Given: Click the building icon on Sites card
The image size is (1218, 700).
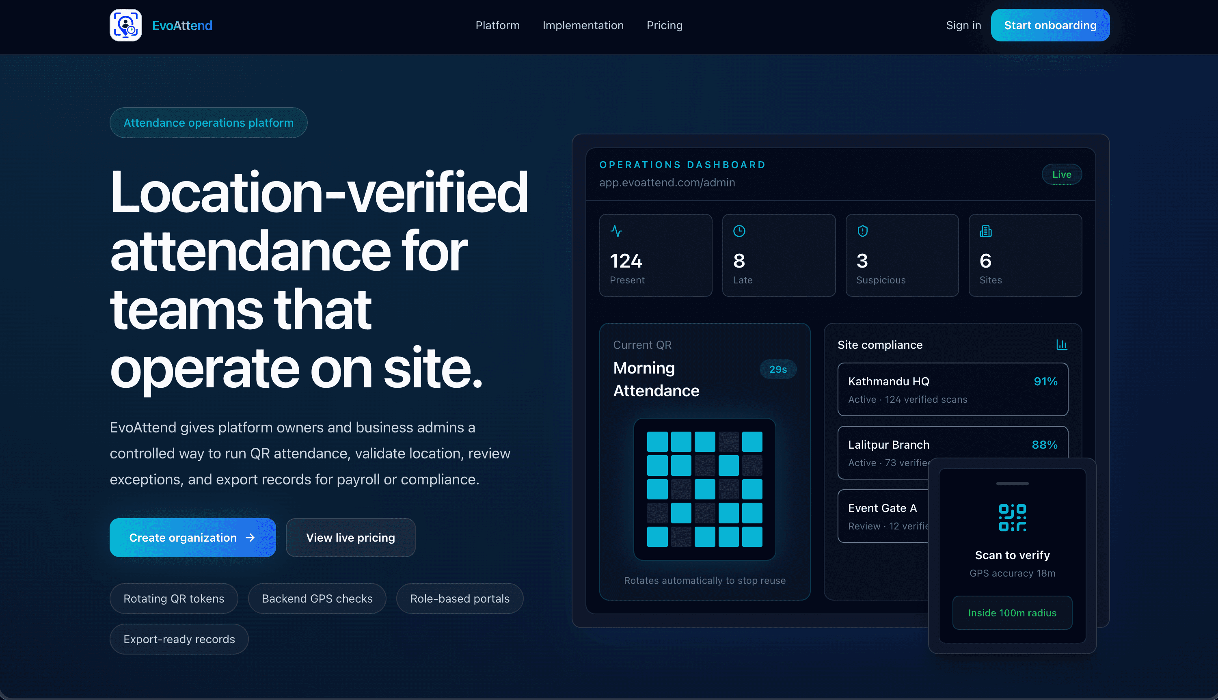Looking at the screenshot, I should click(x=986, y=231).
